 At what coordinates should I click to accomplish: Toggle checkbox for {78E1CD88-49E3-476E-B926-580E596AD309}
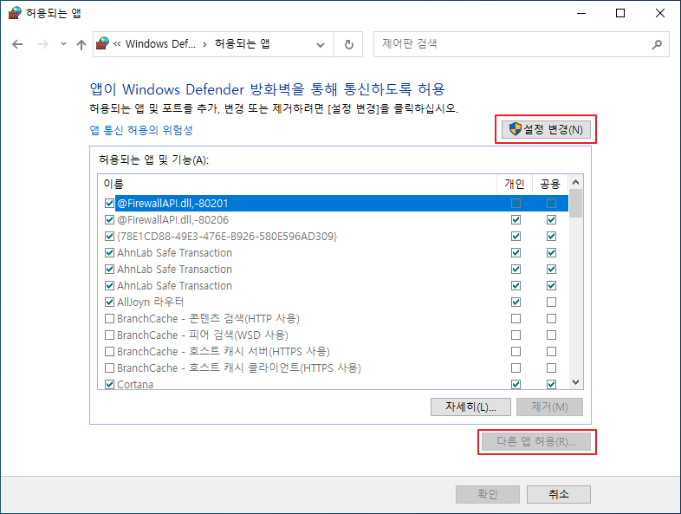coord(109,237)
